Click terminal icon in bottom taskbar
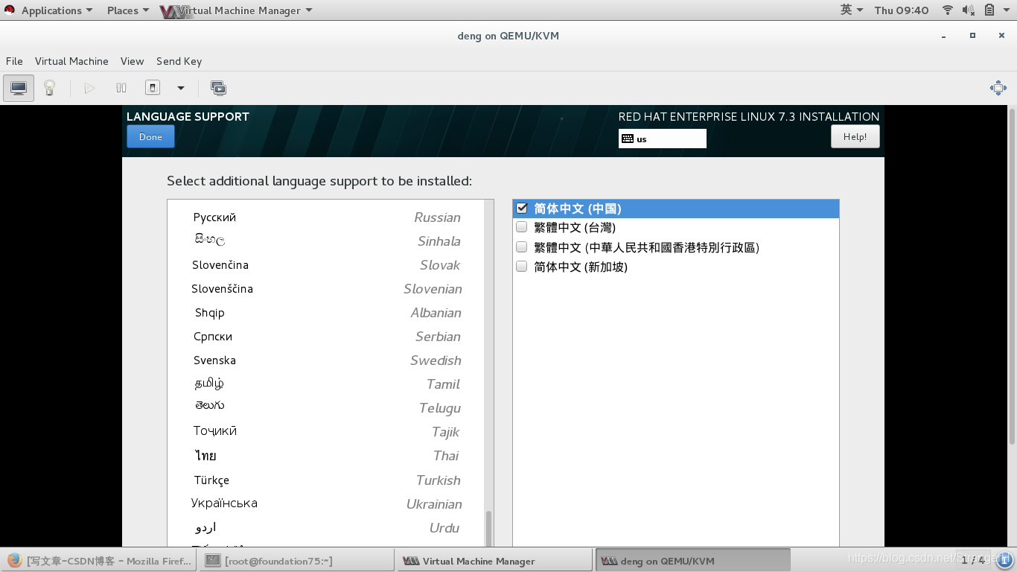1017x572 pixels. tap(213, 561)
